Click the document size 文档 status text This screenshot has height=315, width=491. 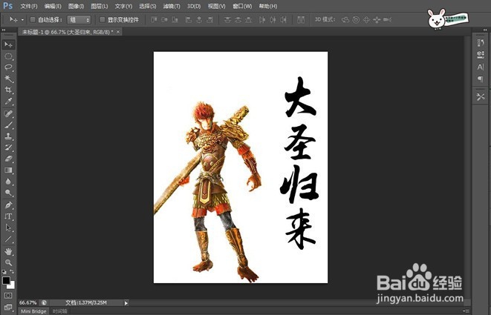(86, 303)
